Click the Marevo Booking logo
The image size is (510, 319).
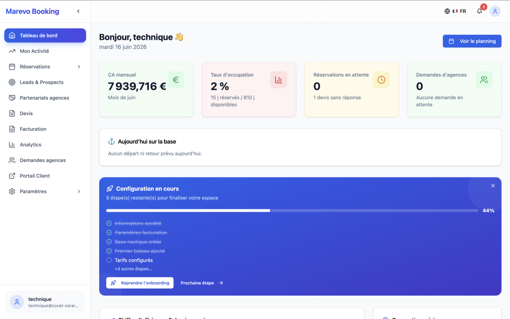point(32,11)
